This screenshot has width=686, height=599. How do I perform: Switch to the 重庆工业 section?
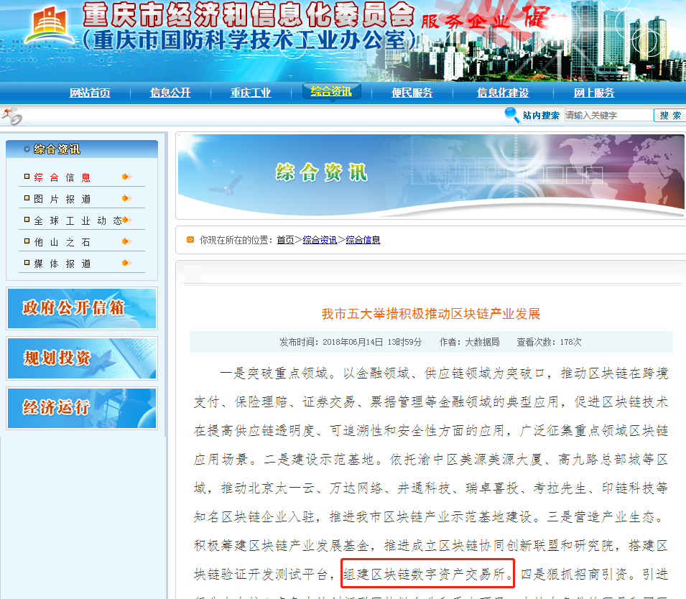[250, 92]
